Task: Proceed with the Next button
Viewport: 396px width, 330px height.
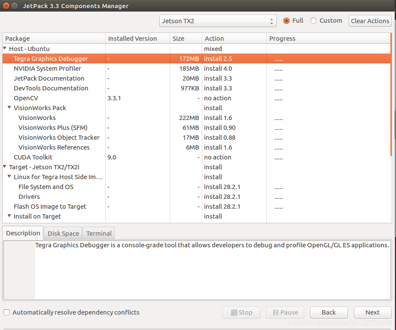Action: [373, 312]
